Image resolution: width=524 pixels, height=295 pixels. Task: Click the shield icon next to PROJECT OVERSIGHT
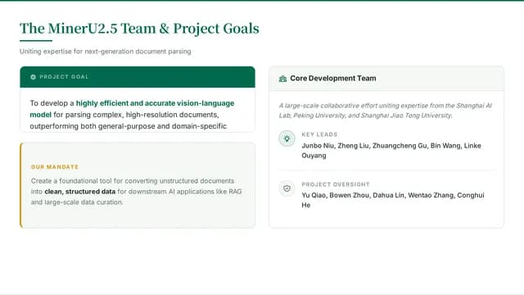tap(287, 188)
